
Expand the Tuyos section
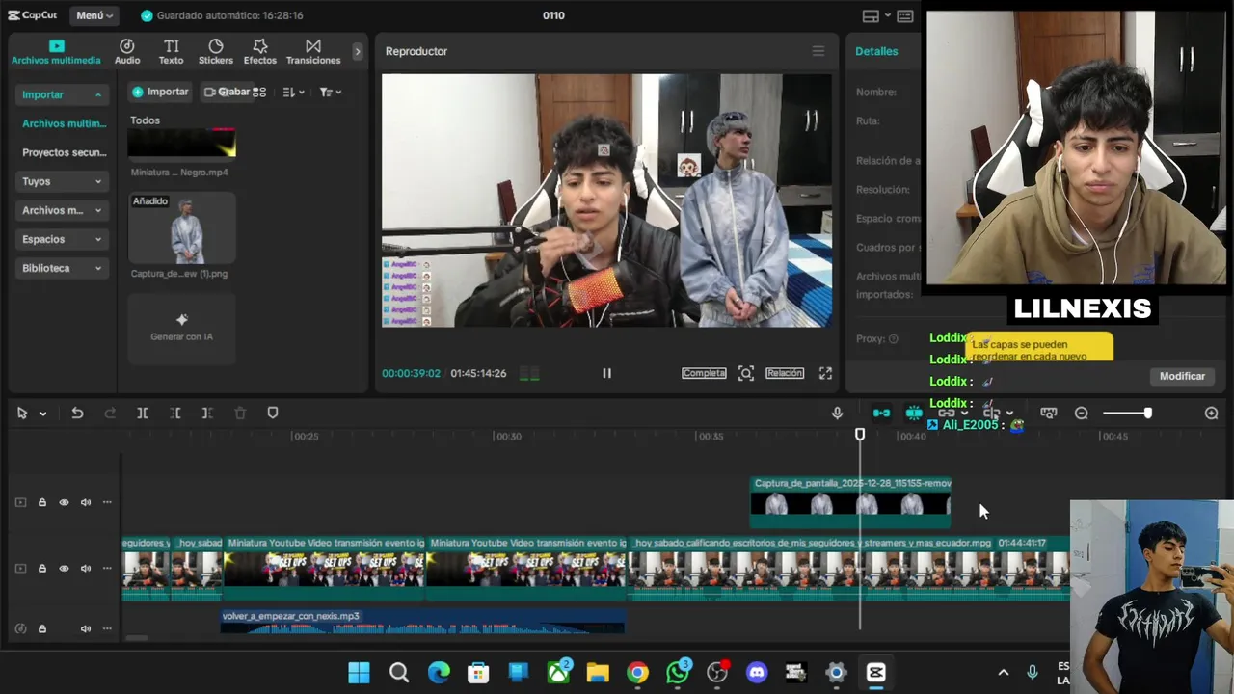63,181
